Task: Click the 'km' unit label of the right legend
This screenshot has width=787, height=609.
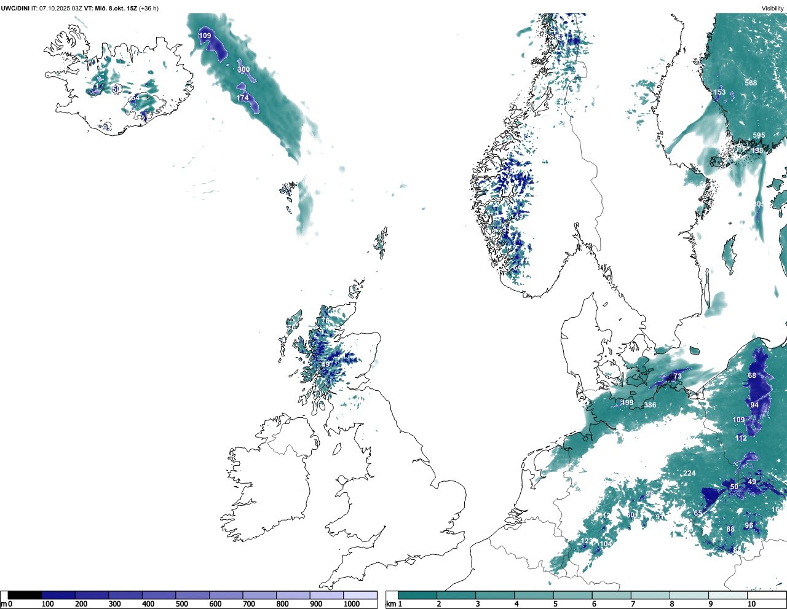Action: pyautogui.click(x=390, y=604)
